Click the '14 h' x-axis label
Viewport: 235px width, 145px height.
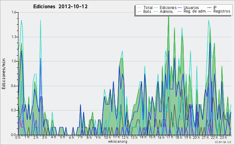[143, 137]
